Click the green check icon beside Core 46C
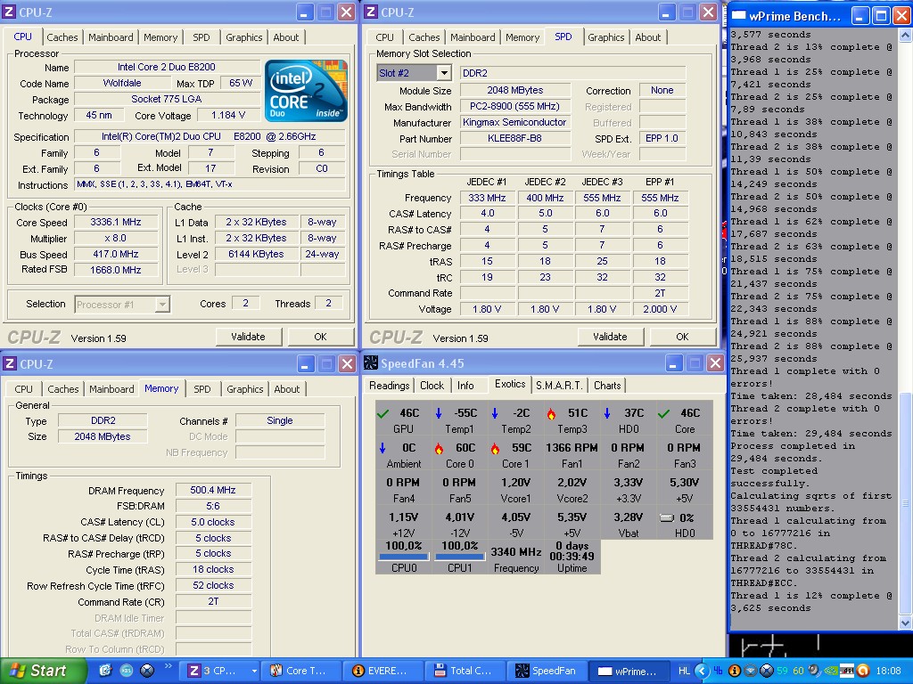The width and height of the screenshot is (913, 684). pos(663,413)
